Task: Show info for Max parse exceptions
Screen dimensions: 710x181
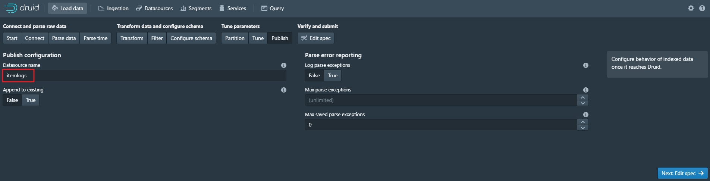Action: click(x=586, y=90)
